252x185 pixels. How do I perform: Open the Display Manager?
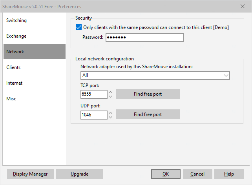pos(30,174)
